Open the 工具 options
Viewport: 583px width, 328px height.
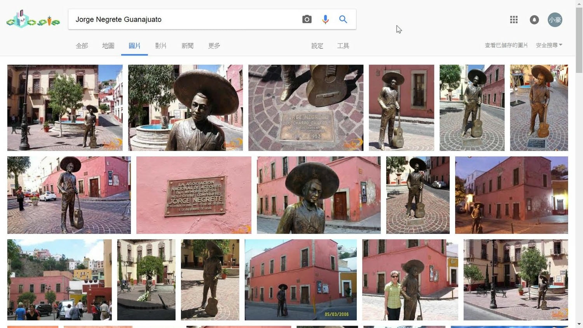pyautogui.click(x=343, y=46)
